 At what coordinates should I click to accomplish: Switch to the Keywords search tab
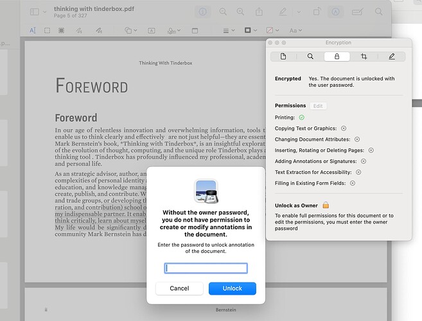point(310,56)
